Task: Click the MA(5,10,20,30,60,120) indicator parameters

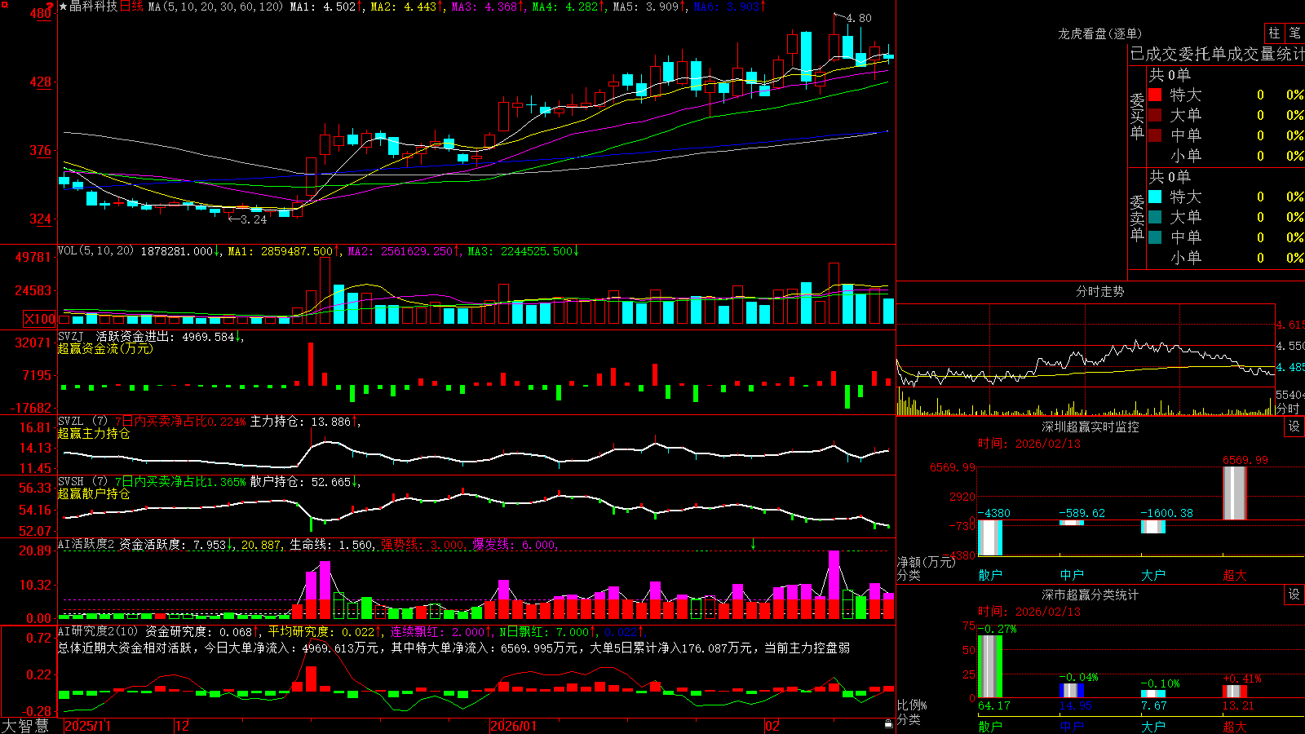Action: pyautogui.click(x=215, y=7)
